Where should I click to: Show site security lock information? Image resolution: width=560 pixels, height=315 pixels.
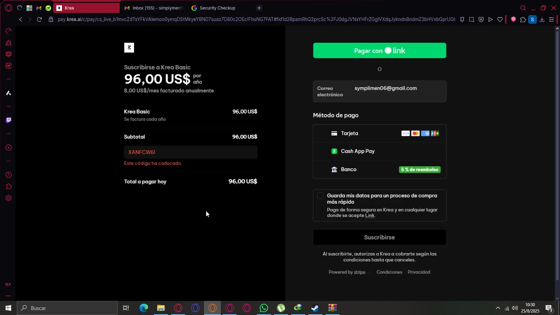tap(51, 19)
